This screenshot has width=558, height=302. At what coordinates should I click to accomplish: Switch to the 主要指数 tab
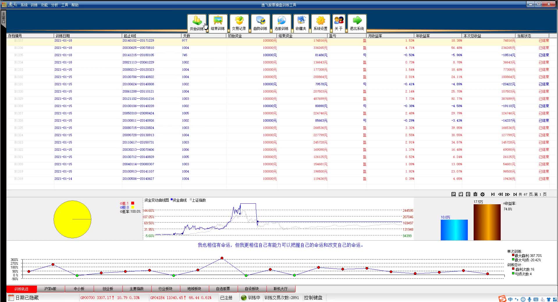point(137,289)
